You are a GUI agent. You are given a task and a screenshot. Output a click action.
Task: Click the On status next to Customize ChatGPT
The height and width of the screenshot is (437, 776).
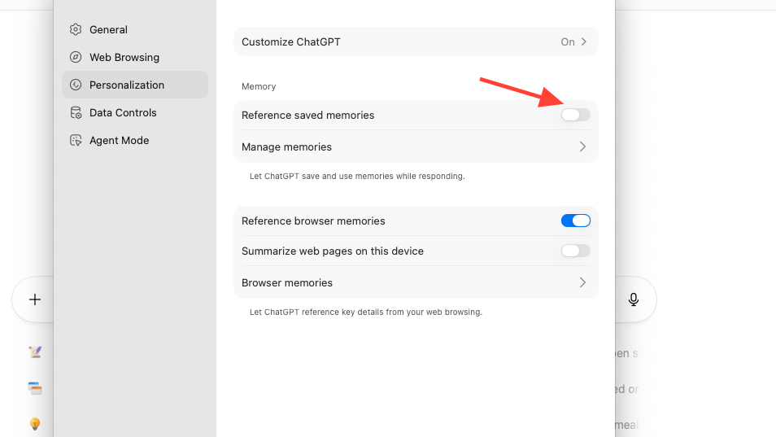567,42
